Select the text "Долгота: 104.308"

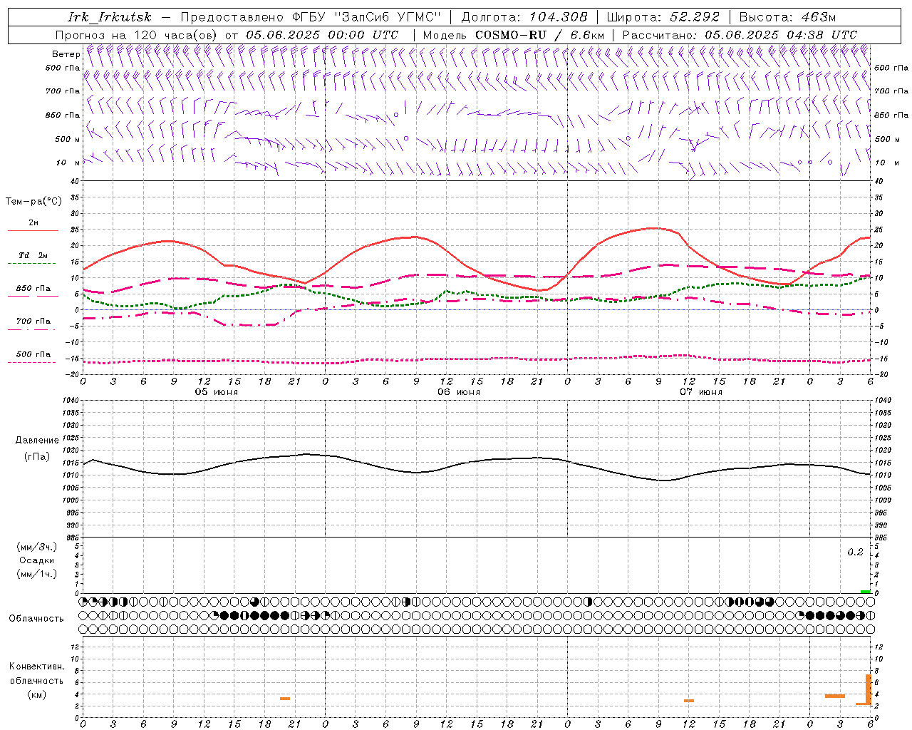[525, 17]
